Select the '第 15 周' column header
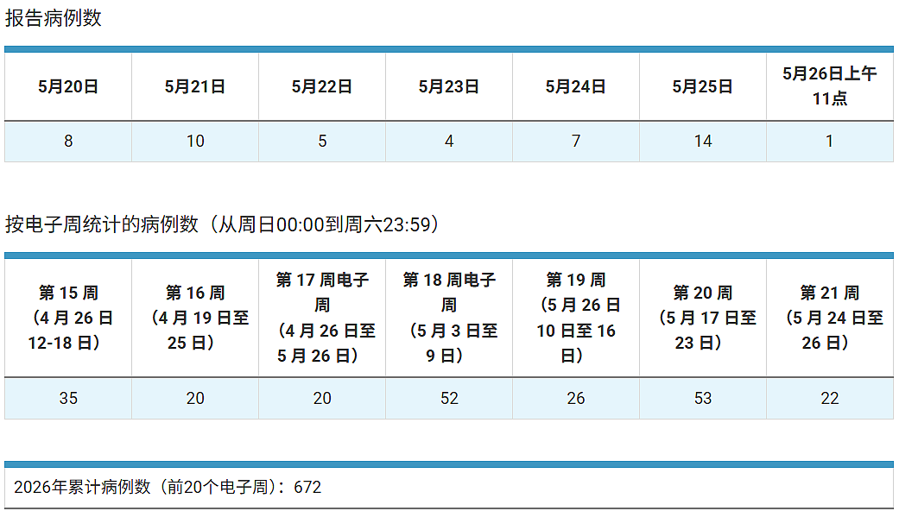Viewport: 899px width, 511px height. [x=68, y=318]
